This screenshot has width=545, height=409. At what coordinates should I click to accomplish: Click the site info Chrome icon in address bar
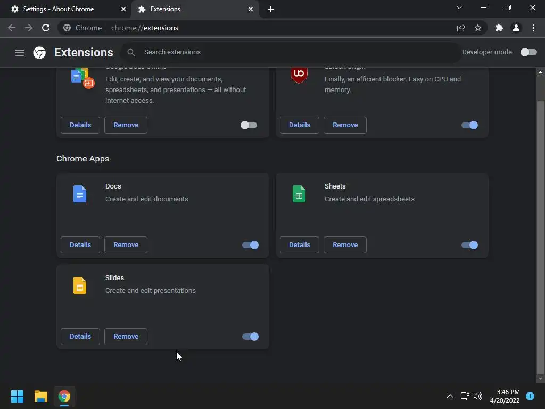click(67, 28)
